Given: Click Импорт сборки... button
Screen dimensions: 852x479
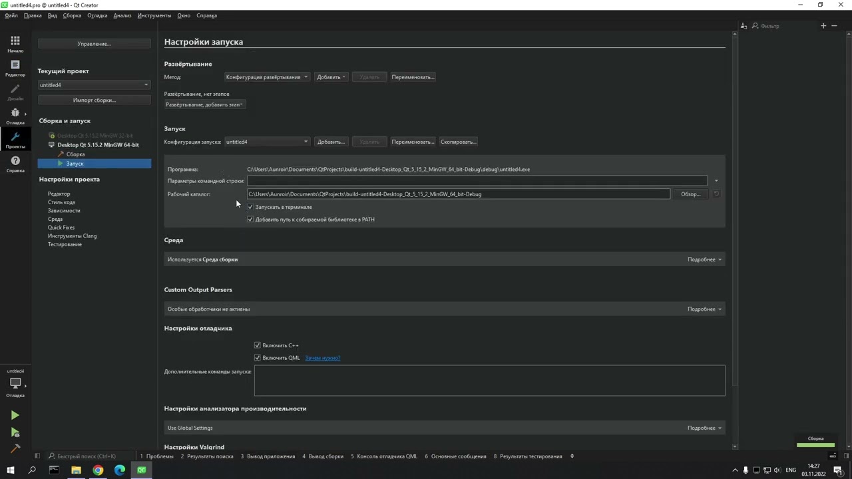Looking at the screenshot, I should 94,100.
